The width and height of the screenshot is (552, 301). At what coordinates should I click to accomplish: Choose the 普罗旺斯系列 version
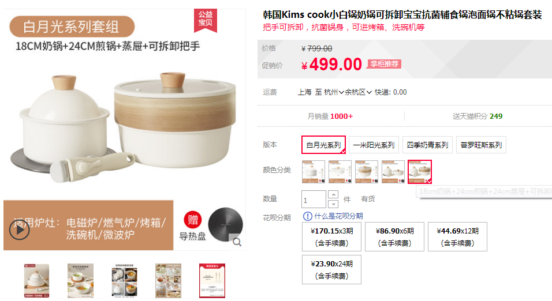click(481, 145)
